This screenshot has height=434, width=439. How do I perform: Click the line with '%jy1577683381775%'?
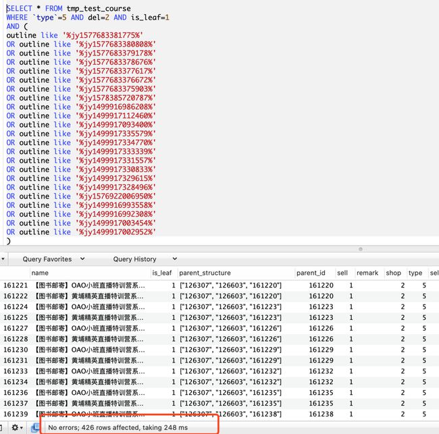coord(75,36)
